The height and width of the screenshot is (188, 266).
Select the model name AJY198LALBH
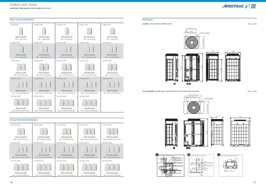66,55
